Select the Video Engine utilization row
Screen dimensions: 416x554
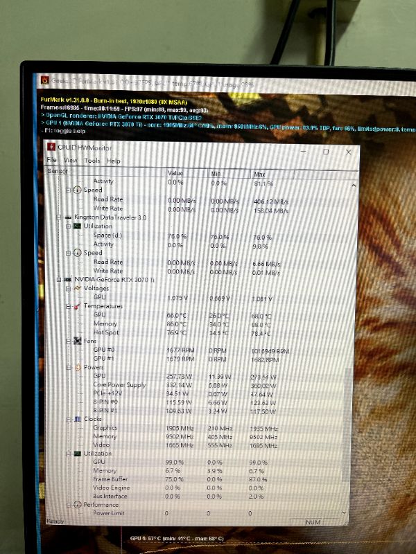pos(195,488)
